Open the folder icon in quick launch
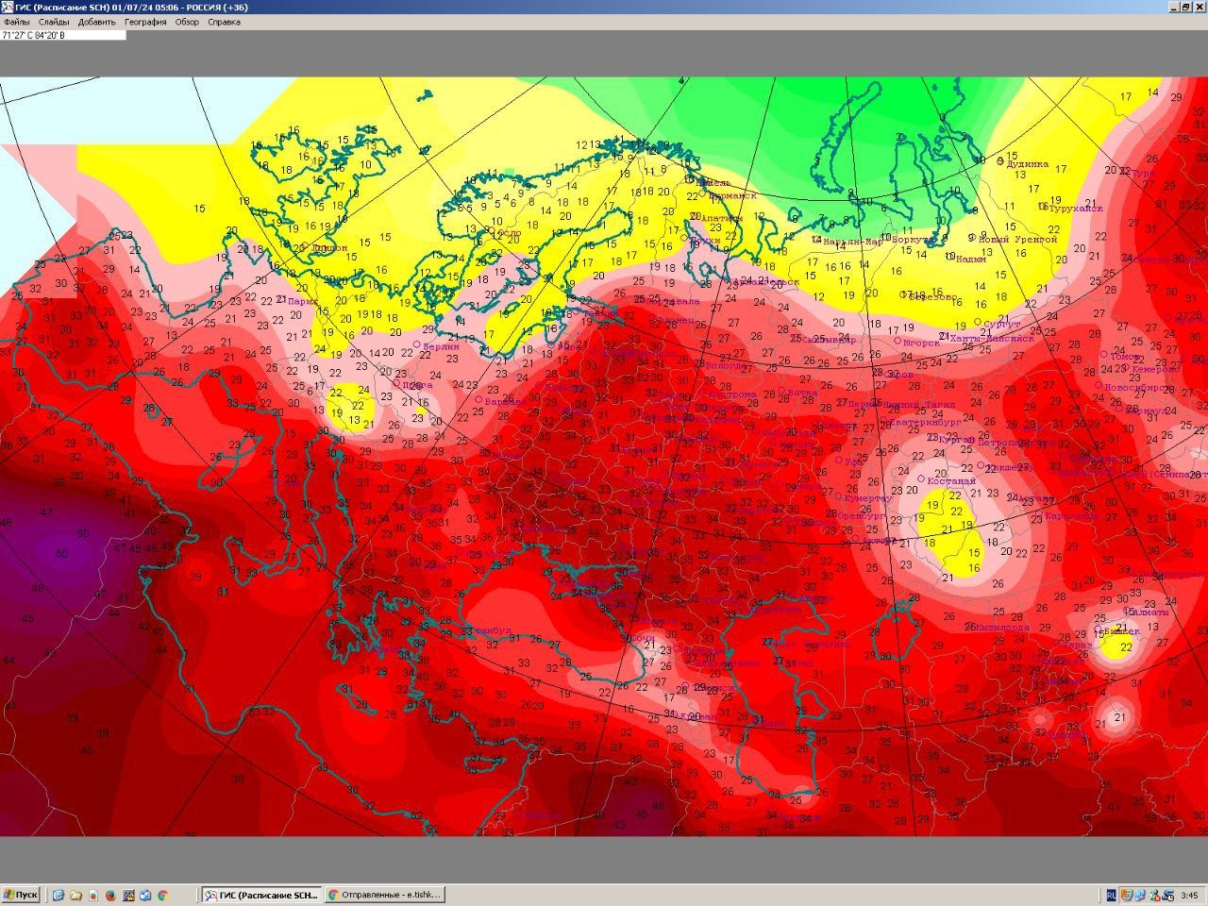The height and width of the screenshot is (906, 1208). pyautogui.click(x=75, y=895)
